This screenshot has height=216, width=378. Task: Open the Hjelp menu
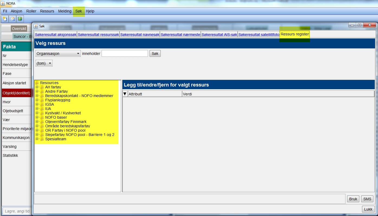click(x=90, y=11)
